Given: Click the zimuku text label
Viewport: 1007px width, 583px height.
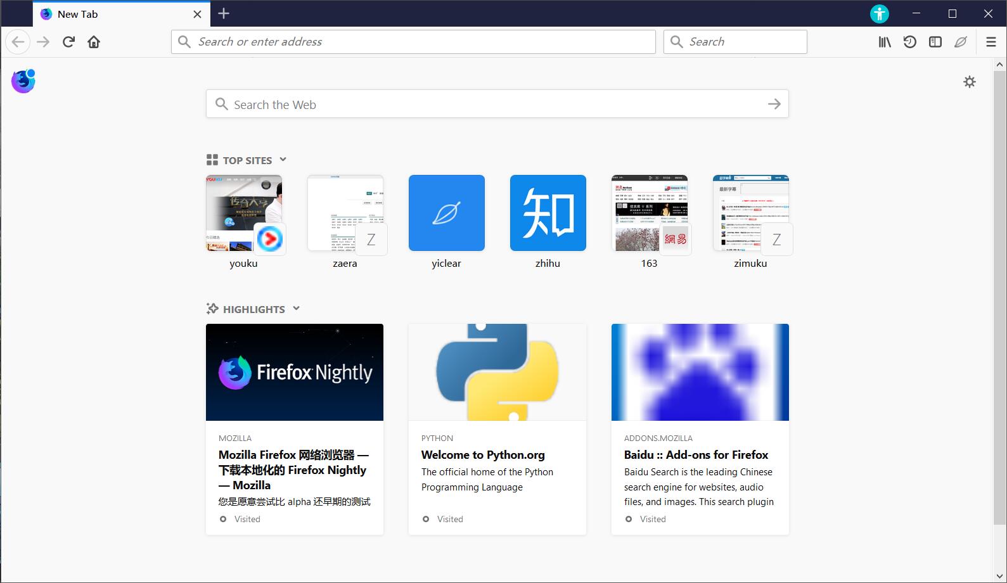Looking at the screenshot, I should [x=750, y=264].
